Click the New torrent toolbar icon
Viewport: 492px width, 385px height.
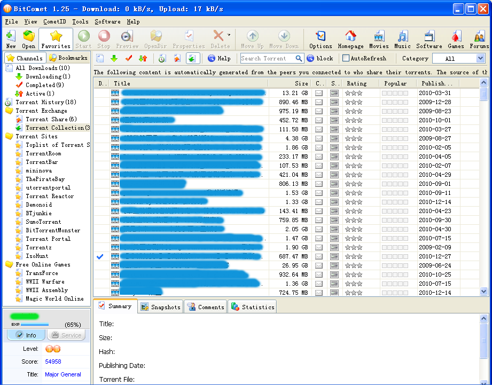11,40
